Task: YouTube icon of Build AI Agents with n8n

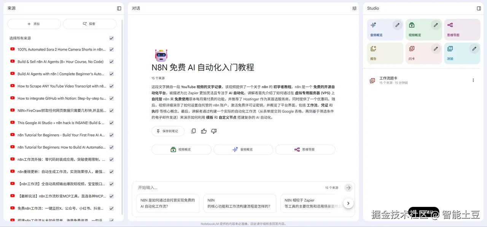Action: coord(13,74)
